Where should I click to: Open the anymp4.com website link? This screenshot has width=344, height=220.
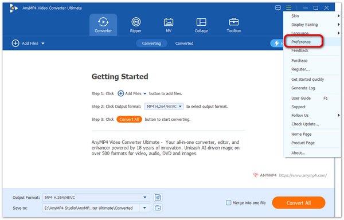click(x=303, y=175)
